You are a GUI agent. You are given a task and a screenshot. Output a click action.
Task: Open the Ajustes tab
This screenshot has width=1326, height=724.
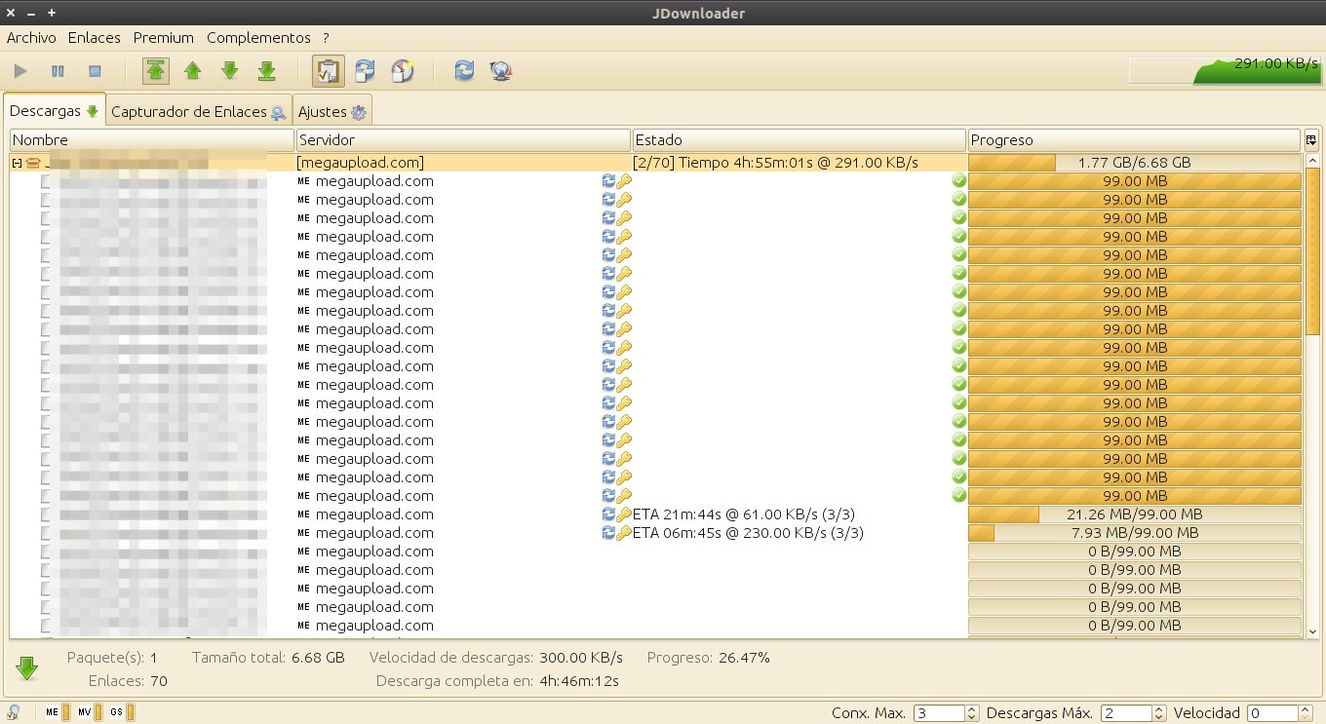[331, 112]
